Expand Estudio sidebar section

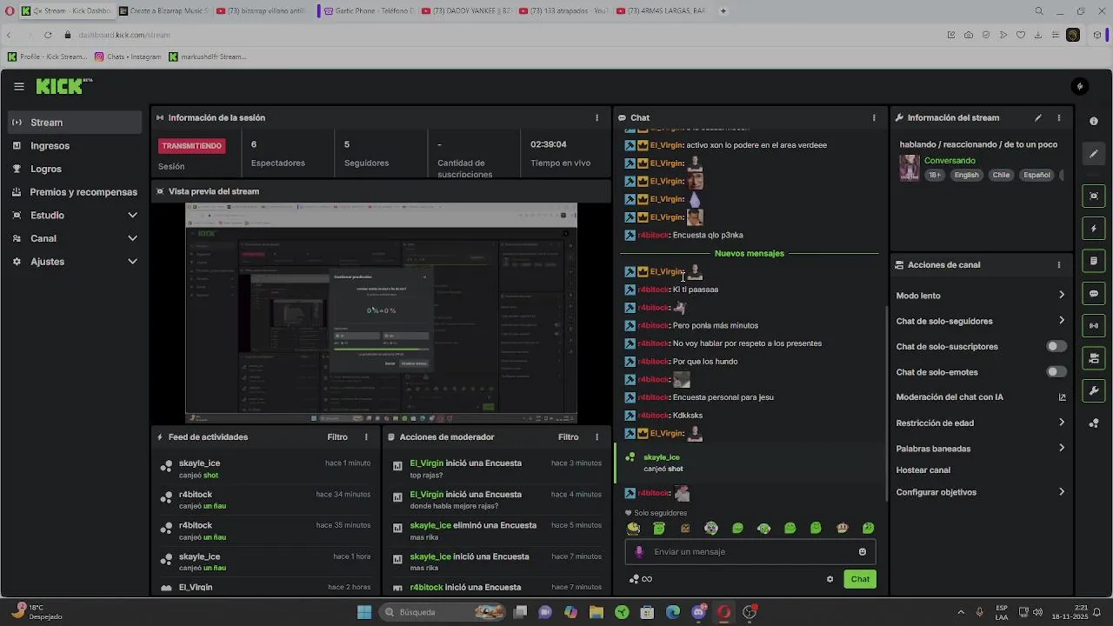(75, 216)
